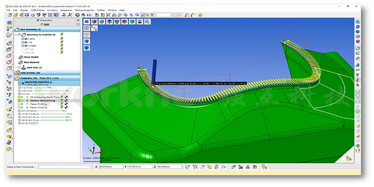Open the Settings/Enquiries menu

click(x=85, y=10)
